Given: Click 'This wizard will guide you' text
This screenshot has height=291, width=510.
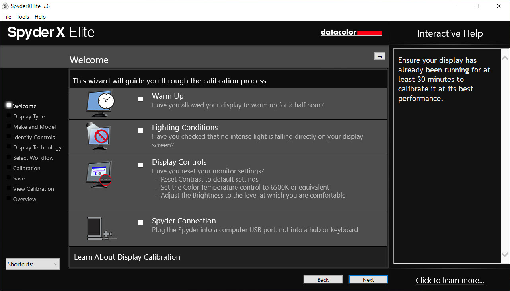Looking at the screenshot, I should point(169,81).
